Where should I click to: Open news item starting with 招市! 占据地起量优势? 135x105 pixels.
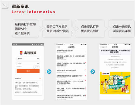coord(27,87)
